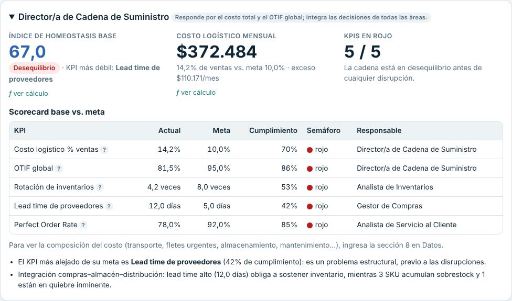
Task: Open help icon next to OTIF global
Action: coord(59,169)
